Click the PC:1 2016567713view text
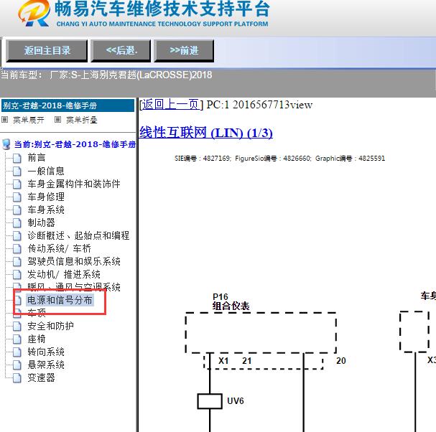436x432 pixels. (259, 105)
